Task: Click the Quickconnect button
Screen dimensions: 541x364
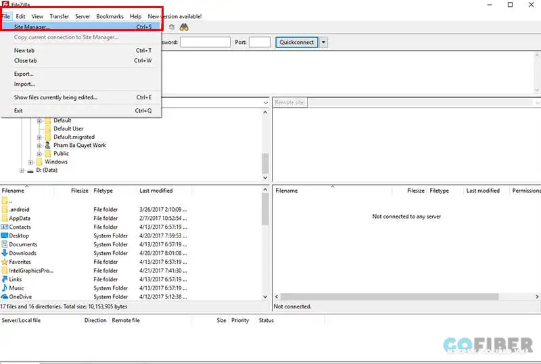Action: (x=297, y=42)
